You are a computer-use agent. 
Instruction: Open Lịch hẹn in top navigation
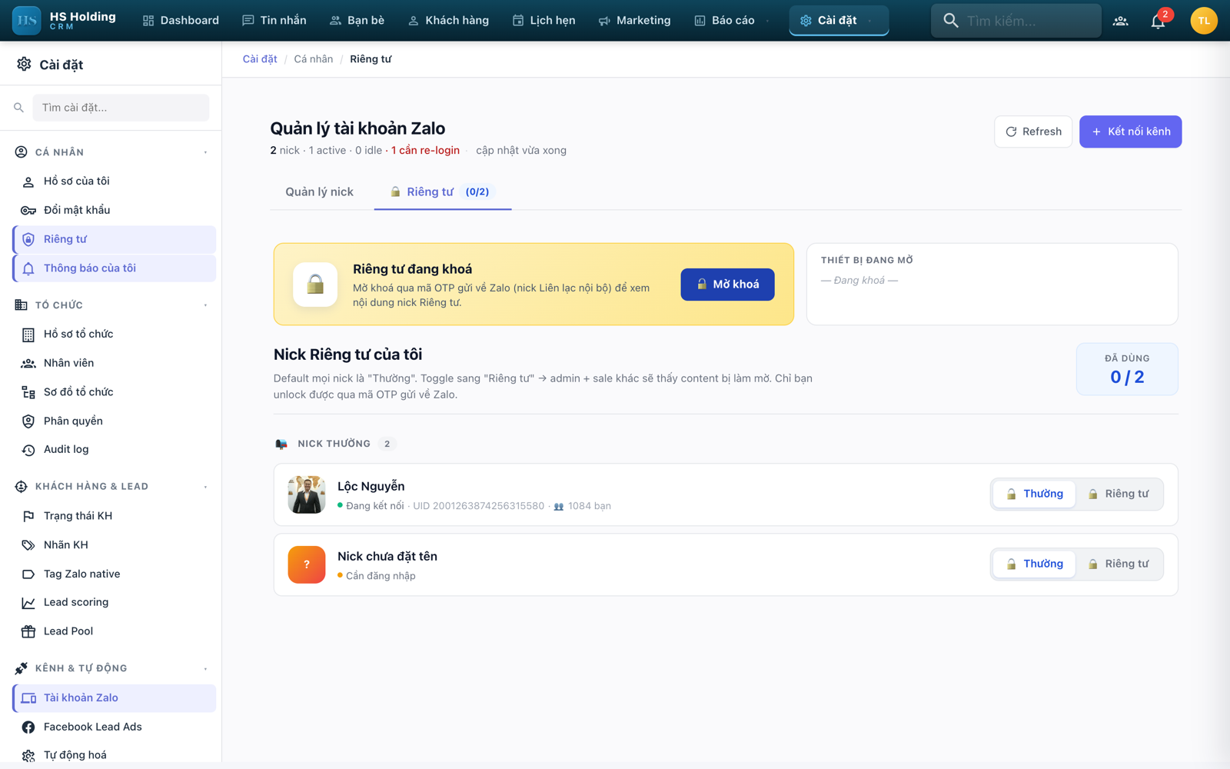[x=544, y=21]
